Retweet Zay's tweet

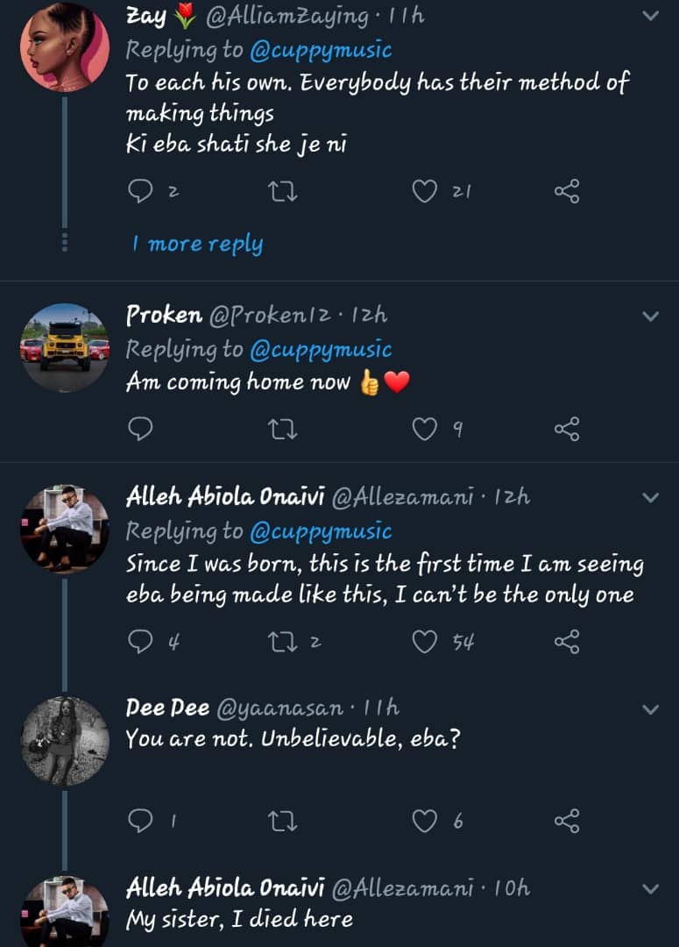click(283, 191)
